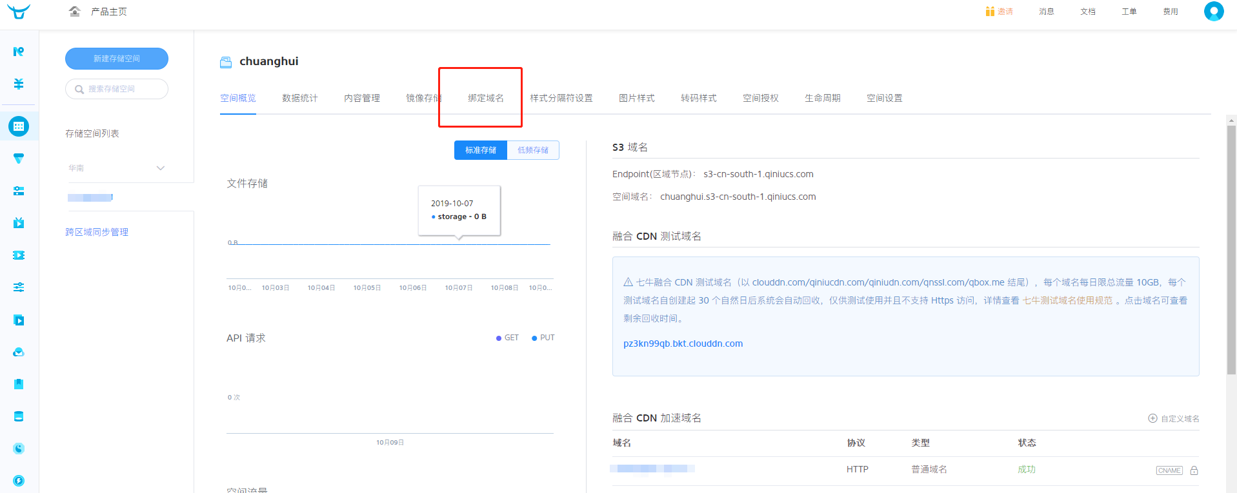Click the CNAME badge in the domain row
The height and width of the screenshot is (493, 1237).
(1169, 470)
